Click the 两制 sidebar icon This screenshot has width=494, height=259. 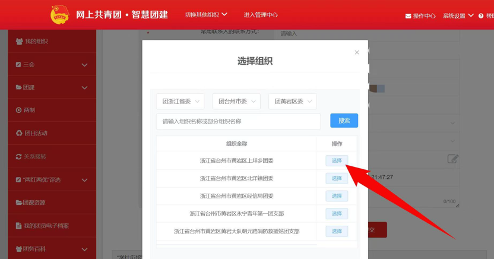(19, 110)
